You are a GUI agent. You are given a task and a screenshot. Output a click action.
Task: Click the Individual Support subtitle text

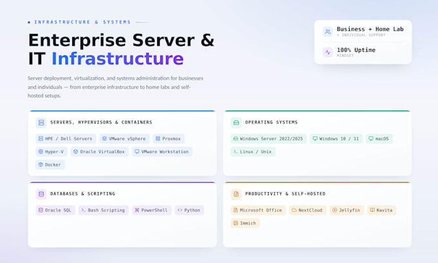pos(361,35)
